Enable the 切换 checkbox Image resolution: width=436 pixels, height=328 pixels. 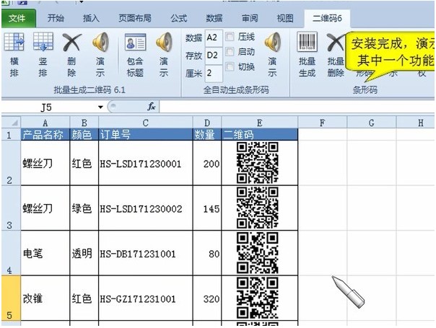point(230,66)
